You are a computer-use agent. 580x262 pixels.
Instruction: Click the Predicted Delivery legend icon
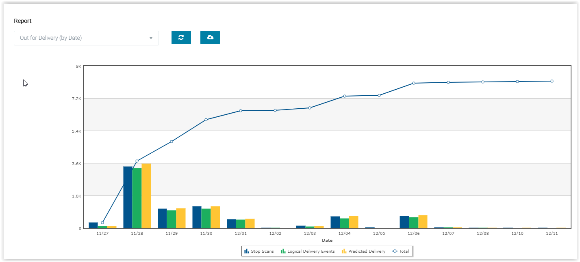pos(344,251)
